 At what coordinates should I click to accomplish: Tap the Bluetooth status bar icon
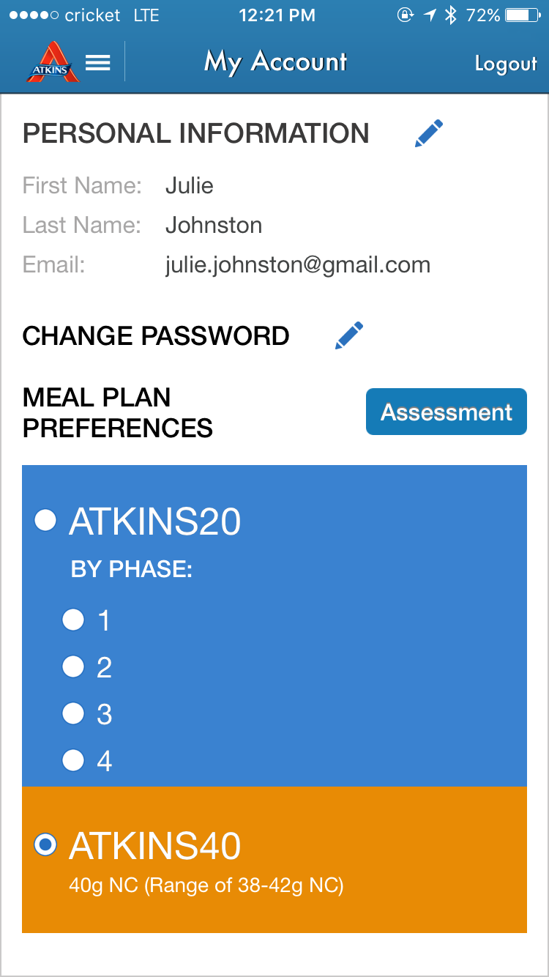coord(451,15)
